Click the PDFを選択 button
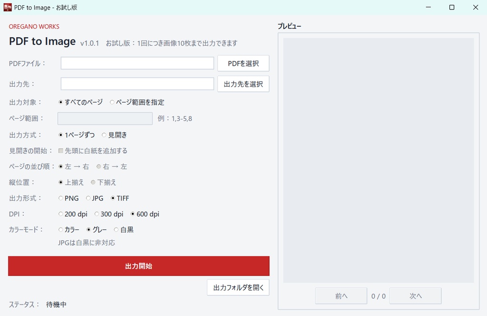This screenshot has height=316, width=487. (243, 63)
